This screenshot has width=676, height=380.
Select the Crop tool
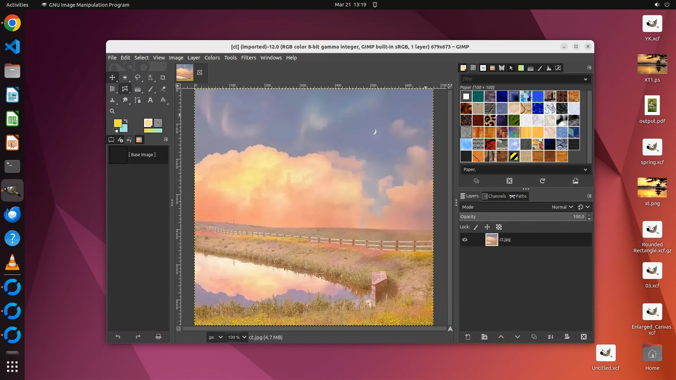point(163,77)
